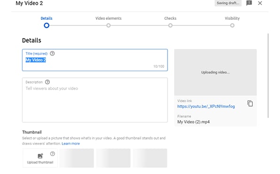Select the Details step circle
The height and width of the screenshot is (174, 280).
click(47, 25)
